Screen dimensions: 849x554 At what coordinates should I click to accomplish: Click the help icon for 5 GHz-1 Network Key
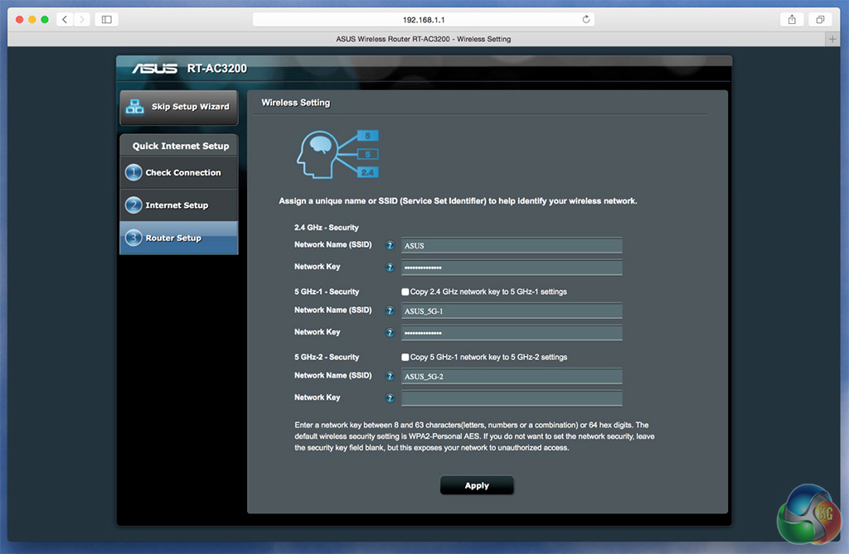pyautogui.click(x=390, y=333)
